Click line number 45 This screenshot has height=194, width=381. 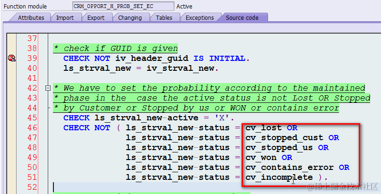(32, 118)
